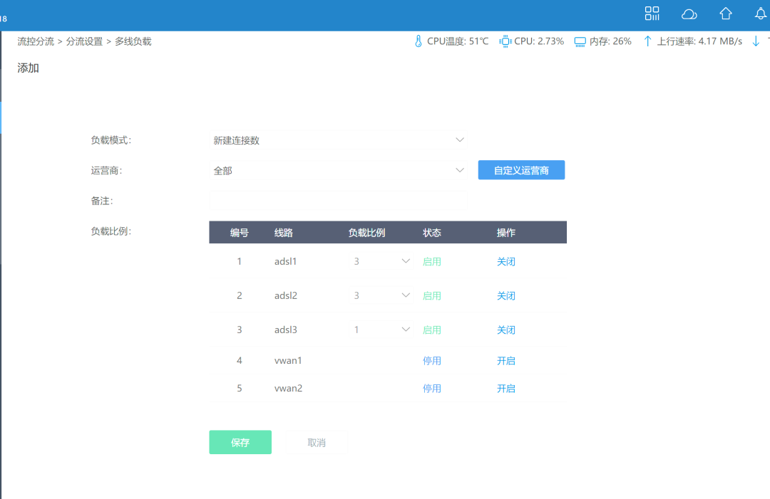Screen dimensions: 770x499
Task: Click the 编号 column header
Action: coord(239,232)
